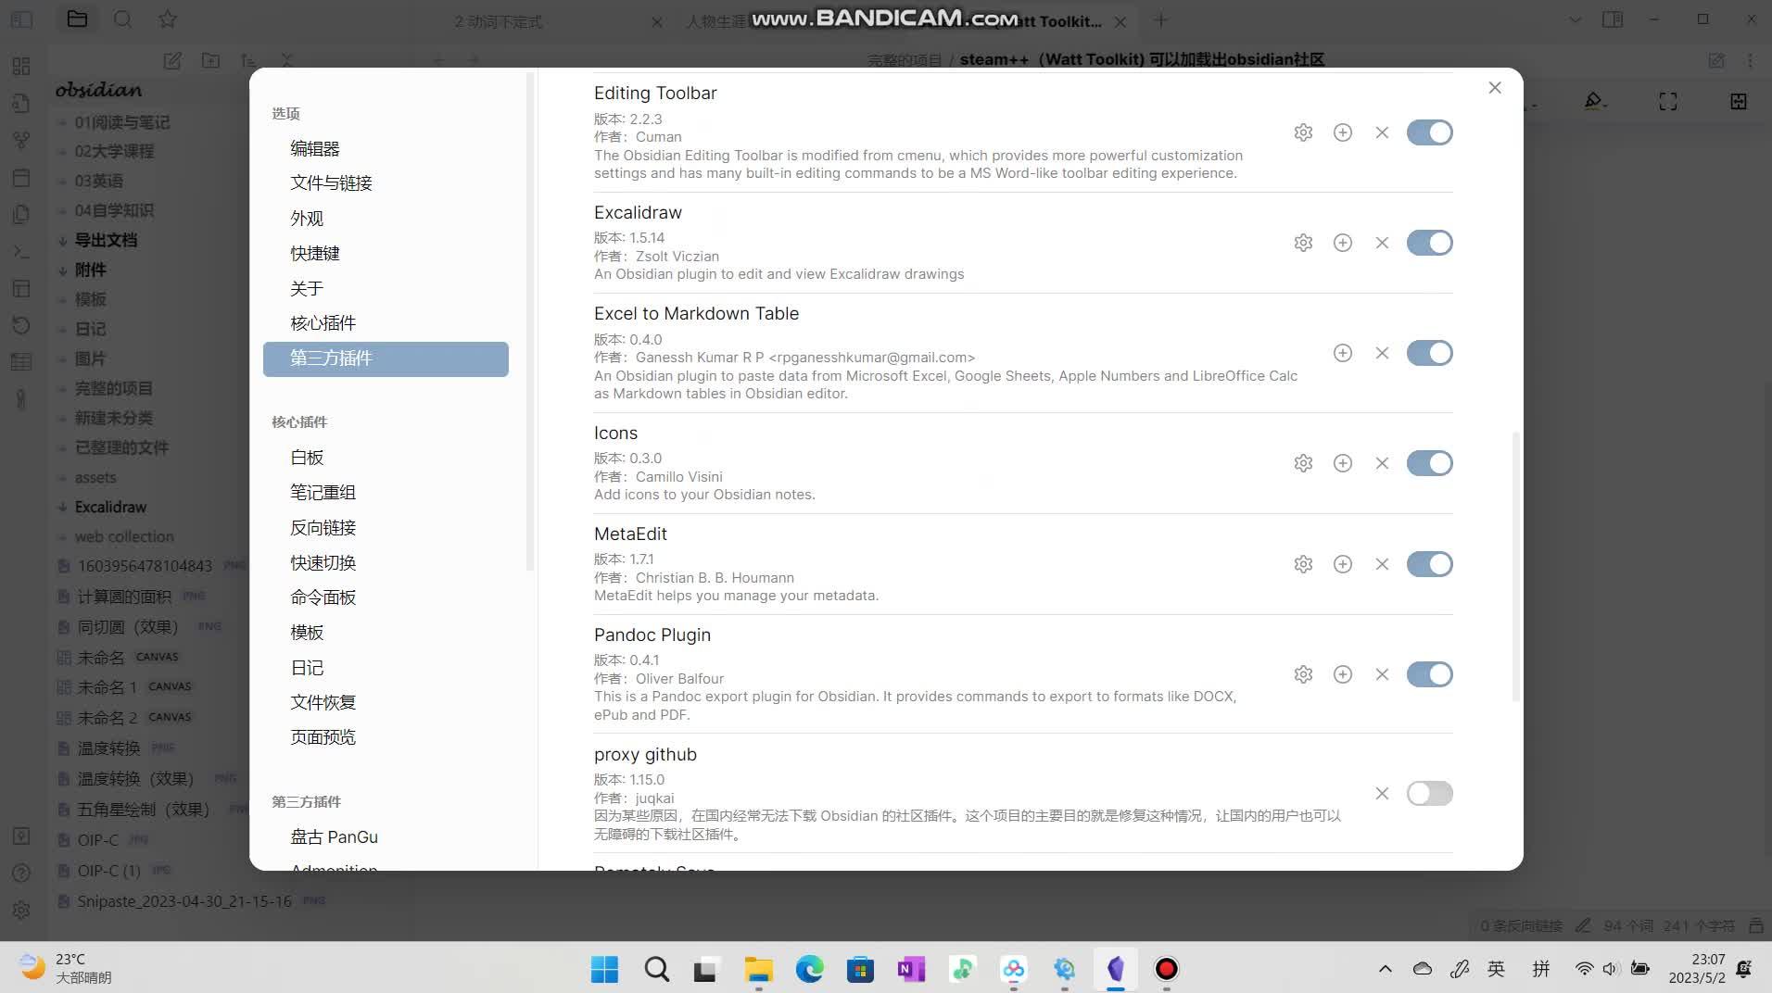Open Editing Toolbar plugin settings gear
The image size is (1772, 993).
pyautogui.click(x=1303, y=132)
